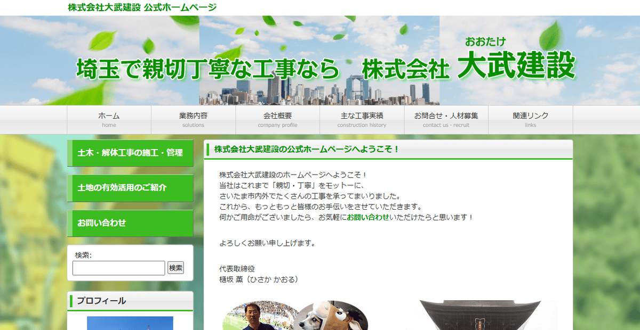Click the blue profile image in the sidebar
The image size is (640, 330).
click(130, 322)
